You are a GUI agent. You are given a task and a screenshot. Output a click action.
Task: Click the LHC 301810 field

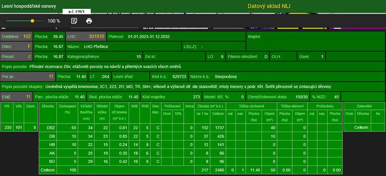click(85, 37)
